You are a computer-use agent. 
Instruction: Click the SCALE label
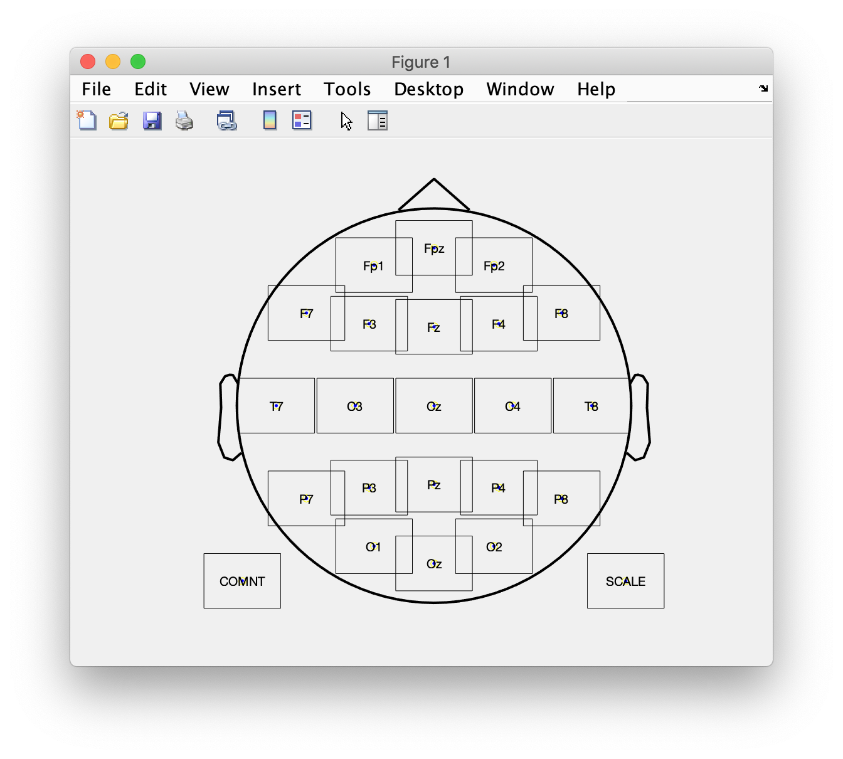625,581
